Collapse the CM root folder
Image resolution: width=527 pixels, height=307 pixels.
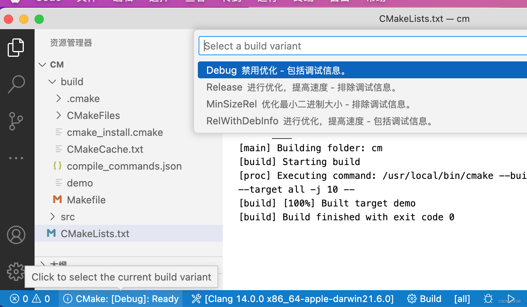[42, 64]
